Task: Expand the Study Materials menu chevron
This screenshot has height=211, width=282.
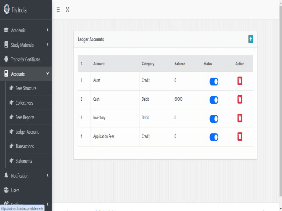Action: 48,44
